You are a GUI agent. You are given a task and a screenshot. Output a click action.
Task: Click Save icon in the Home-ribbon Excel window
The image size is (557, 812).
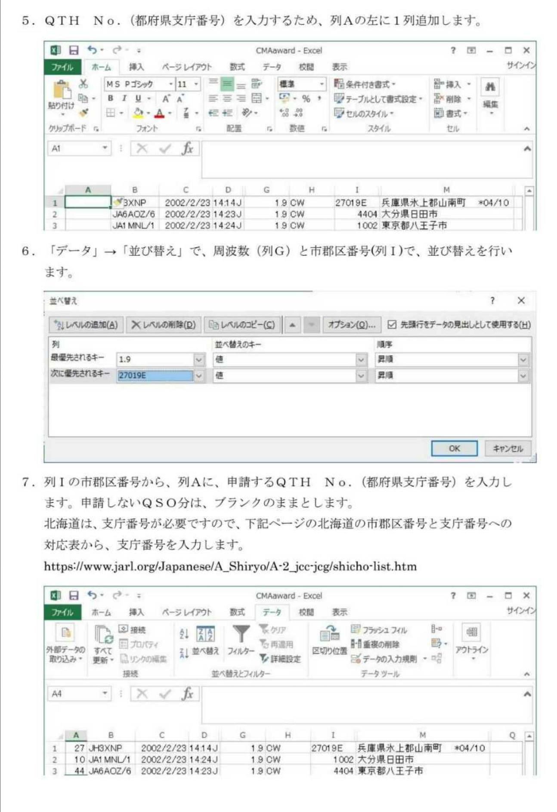click(74, 50)
